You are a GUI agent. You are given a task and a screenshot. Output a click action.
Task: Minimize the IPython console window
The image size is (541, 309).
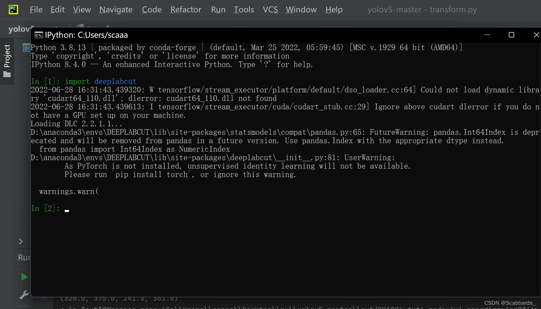(487, 35)
